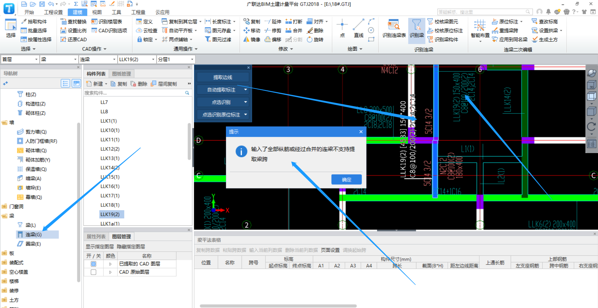Select the 移动 move tool
This screenshot has height=308, width=598.
point(252,31)
